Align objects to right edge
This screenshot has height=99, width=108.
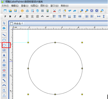(60, 16)
